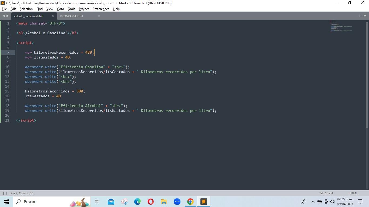Click line number 10 in gutter
Screen dimensions: 369x207
pyautogui.click(x=7, y=67)
